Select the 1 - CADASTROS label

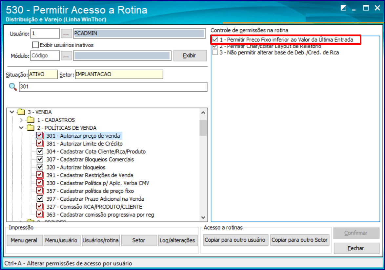(56, 120)
